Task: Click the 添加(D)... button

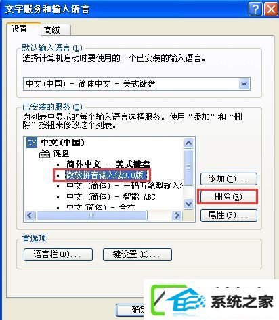Action: pyautogui.click(x=229, y=179)
